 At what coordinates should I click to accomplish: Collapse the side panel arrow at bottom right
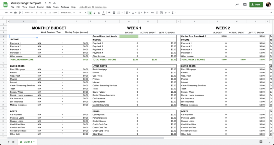tap(270, 142)
